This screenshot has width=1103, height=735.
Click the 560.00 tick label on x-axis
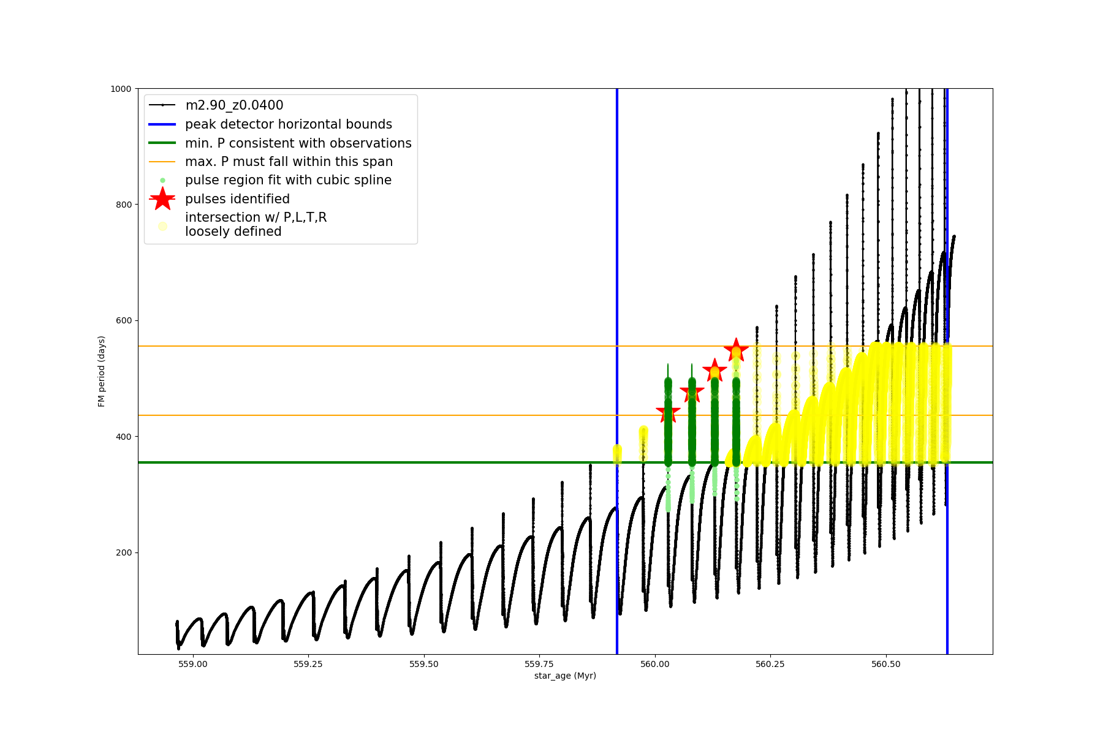coord(655,664)
